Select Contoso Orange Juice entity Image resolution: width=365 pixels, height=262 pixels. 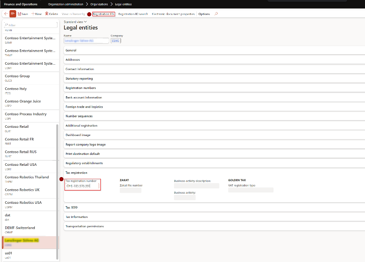(x=31, y=104)
